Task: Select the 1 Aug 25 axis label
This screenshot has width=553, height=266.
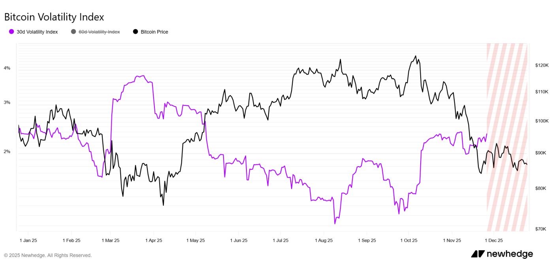Action: click(324, 240)
